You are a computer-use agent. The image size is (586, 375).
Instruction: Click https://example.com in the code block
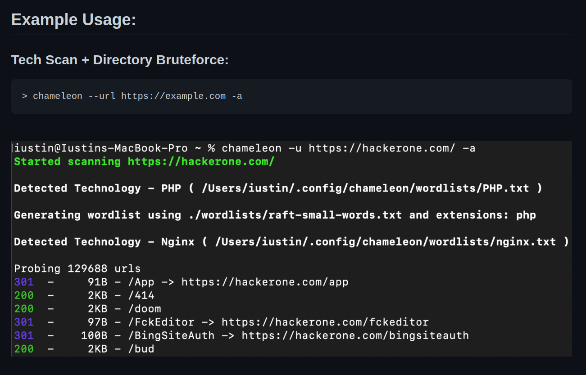tap(173, 96)
